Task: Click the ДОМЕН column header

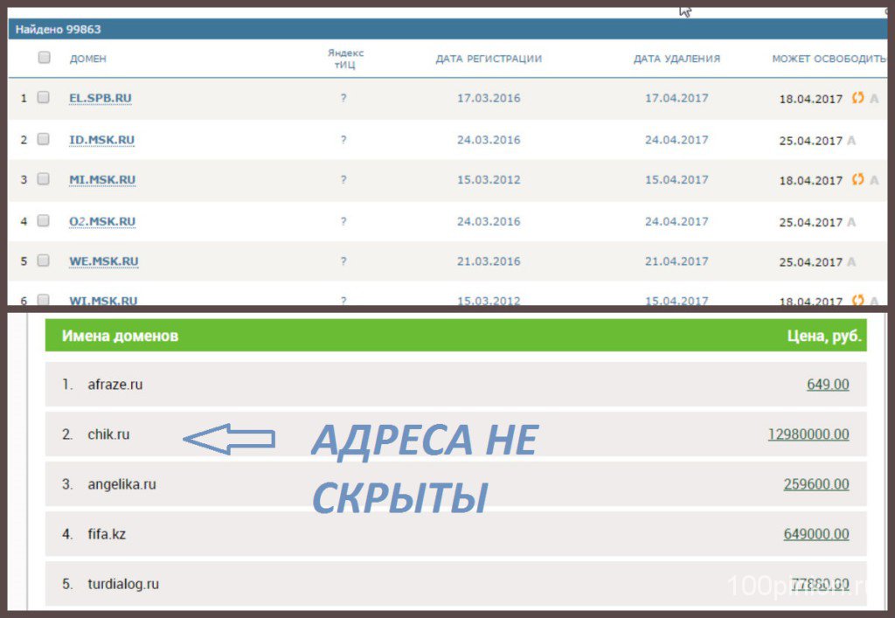Action: coord(87,59)
